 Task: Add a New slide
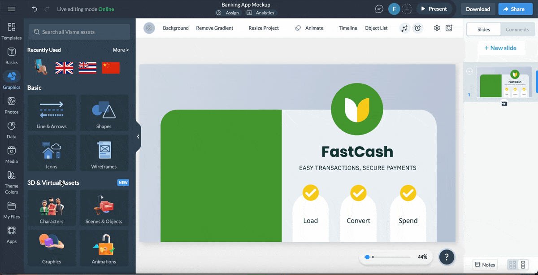tap(500, 48)
